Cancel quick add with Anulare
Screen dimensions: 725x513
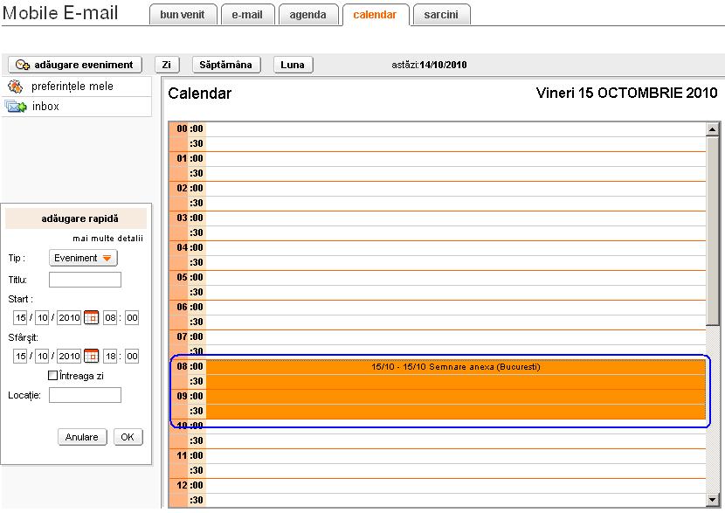click(83, 437)
